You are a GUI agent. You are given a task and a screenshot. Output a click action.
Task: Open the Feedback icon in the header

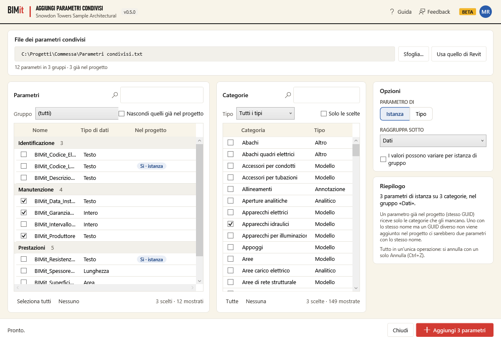(422, 12)
